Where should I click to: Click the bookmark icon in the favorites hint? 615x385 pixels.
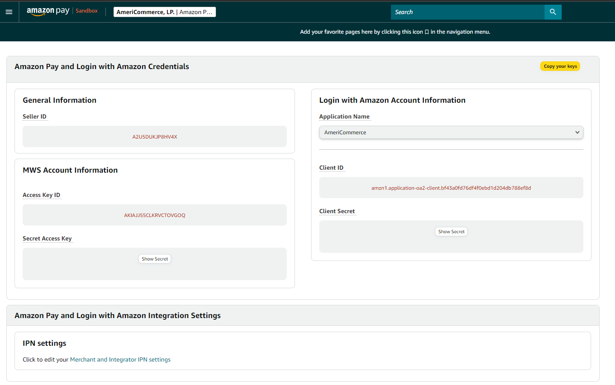(x=427, y=32)
